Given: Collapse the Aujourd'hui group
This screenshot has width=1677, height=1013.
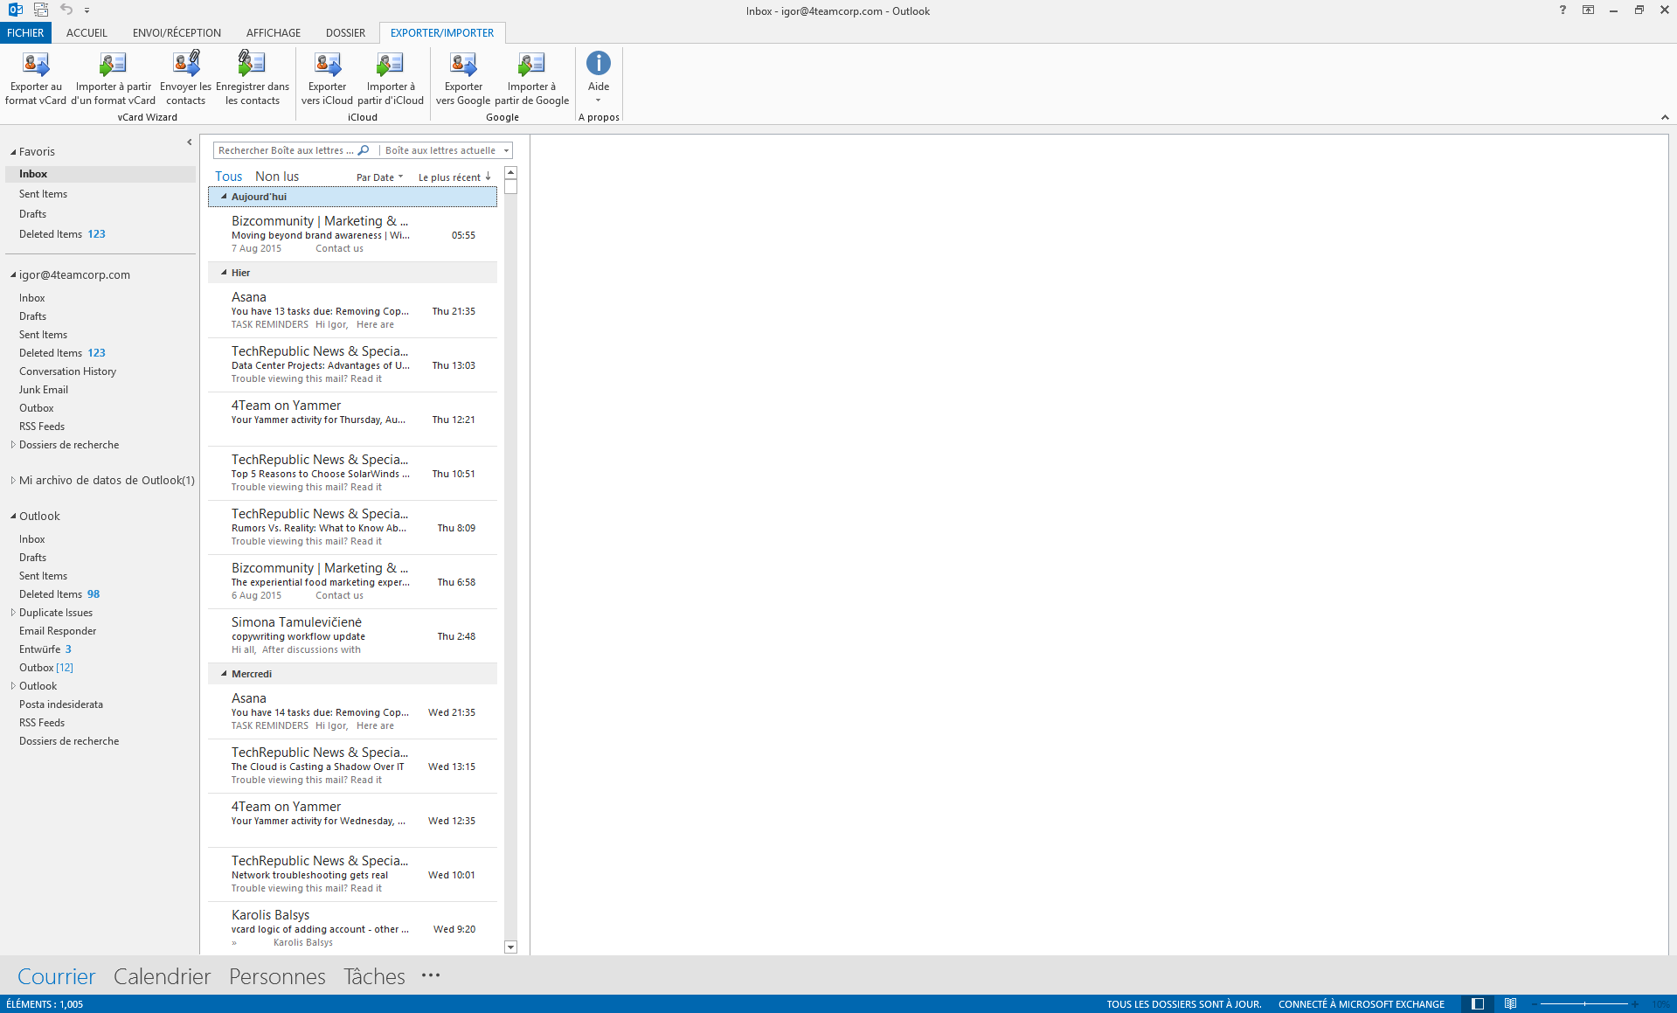Looking at the screenshot, I should tap(224, 197).
